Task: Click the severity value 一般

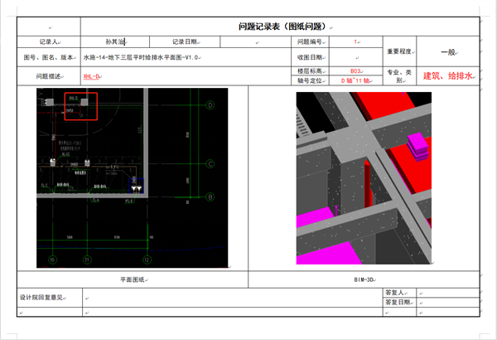Action: pyautogui.click(x=447, y=52)
